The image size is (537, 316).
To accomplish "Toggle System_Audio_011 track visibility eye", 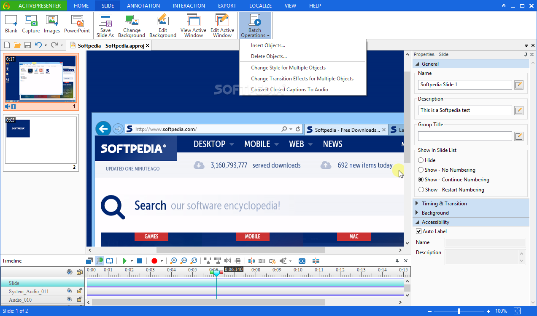I will tap(70, 291).
